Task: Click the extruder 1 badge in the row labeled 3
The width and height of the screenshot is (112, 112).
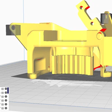Action: pyautogui.click(x=6, y=108)
